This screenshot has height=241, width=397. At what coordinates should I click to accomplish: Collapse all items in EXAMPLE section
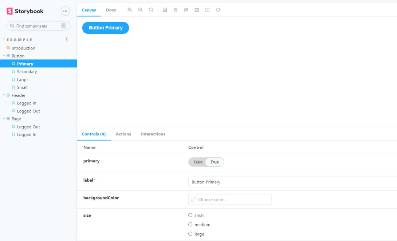pos(67,39)
